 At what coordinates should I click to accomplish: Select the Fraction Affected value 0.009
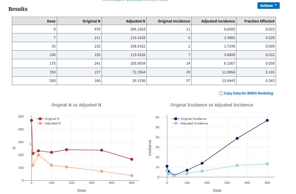coord(270,46)
